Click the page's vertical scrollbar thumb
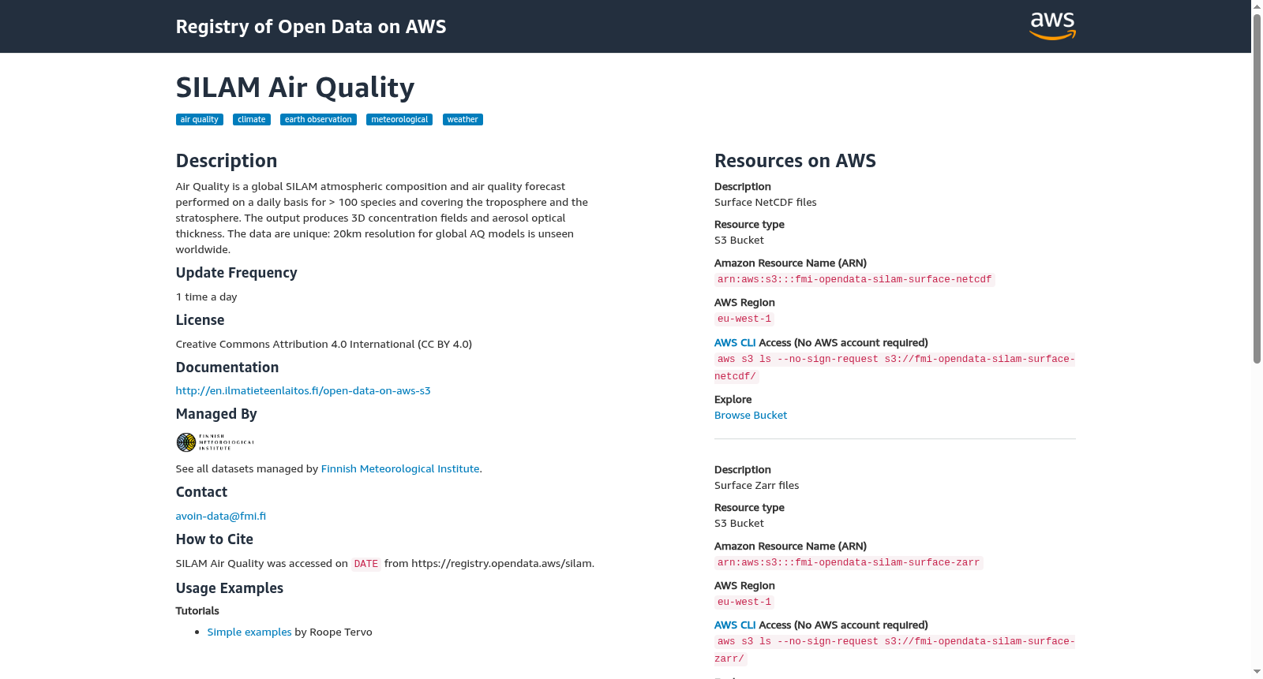The width and height of the screenshot is (1263, 679). [1257, 188]
